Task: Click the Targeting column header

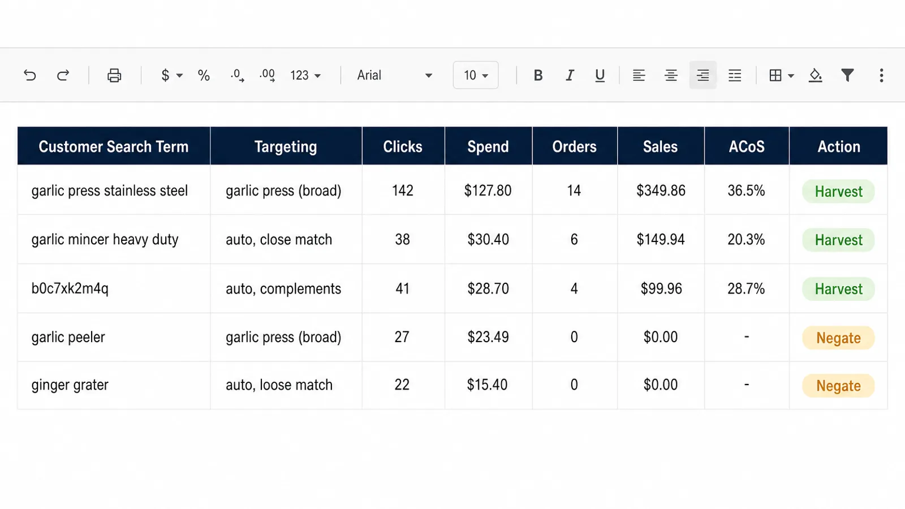Action: pyautogui.click(x=286, y=146)
